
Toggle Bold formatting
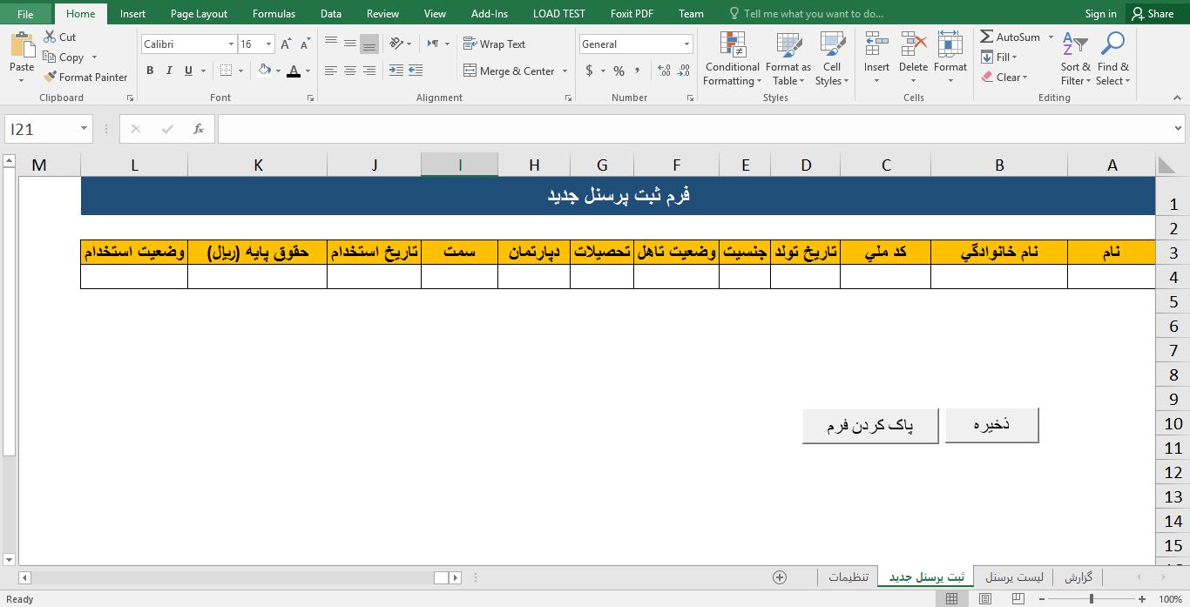click(150, 71)
